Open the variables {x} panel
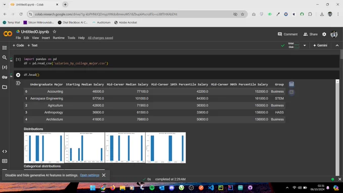 pos(5,67)
